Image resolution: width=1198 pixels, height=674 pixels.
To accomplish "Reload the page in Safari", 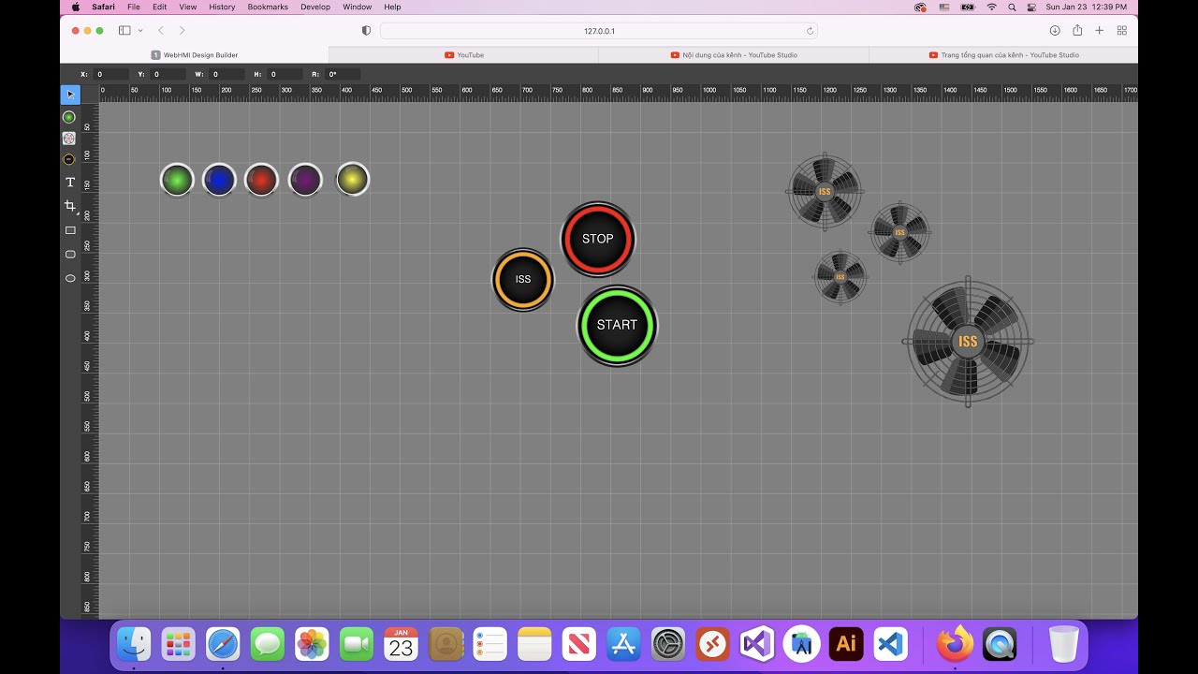I will tap(810, 31).
